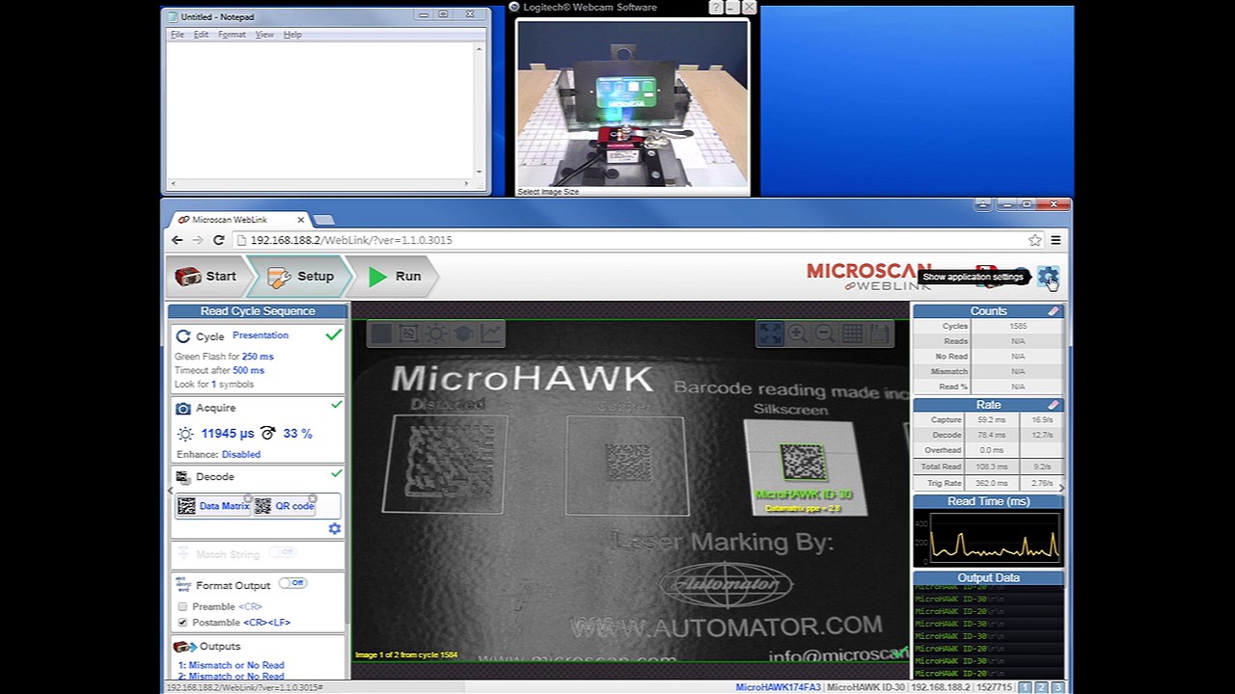The width and height of the screenshot is (1235, 694).
Task: Click status bar button 3
Action: click(1057, 687)
